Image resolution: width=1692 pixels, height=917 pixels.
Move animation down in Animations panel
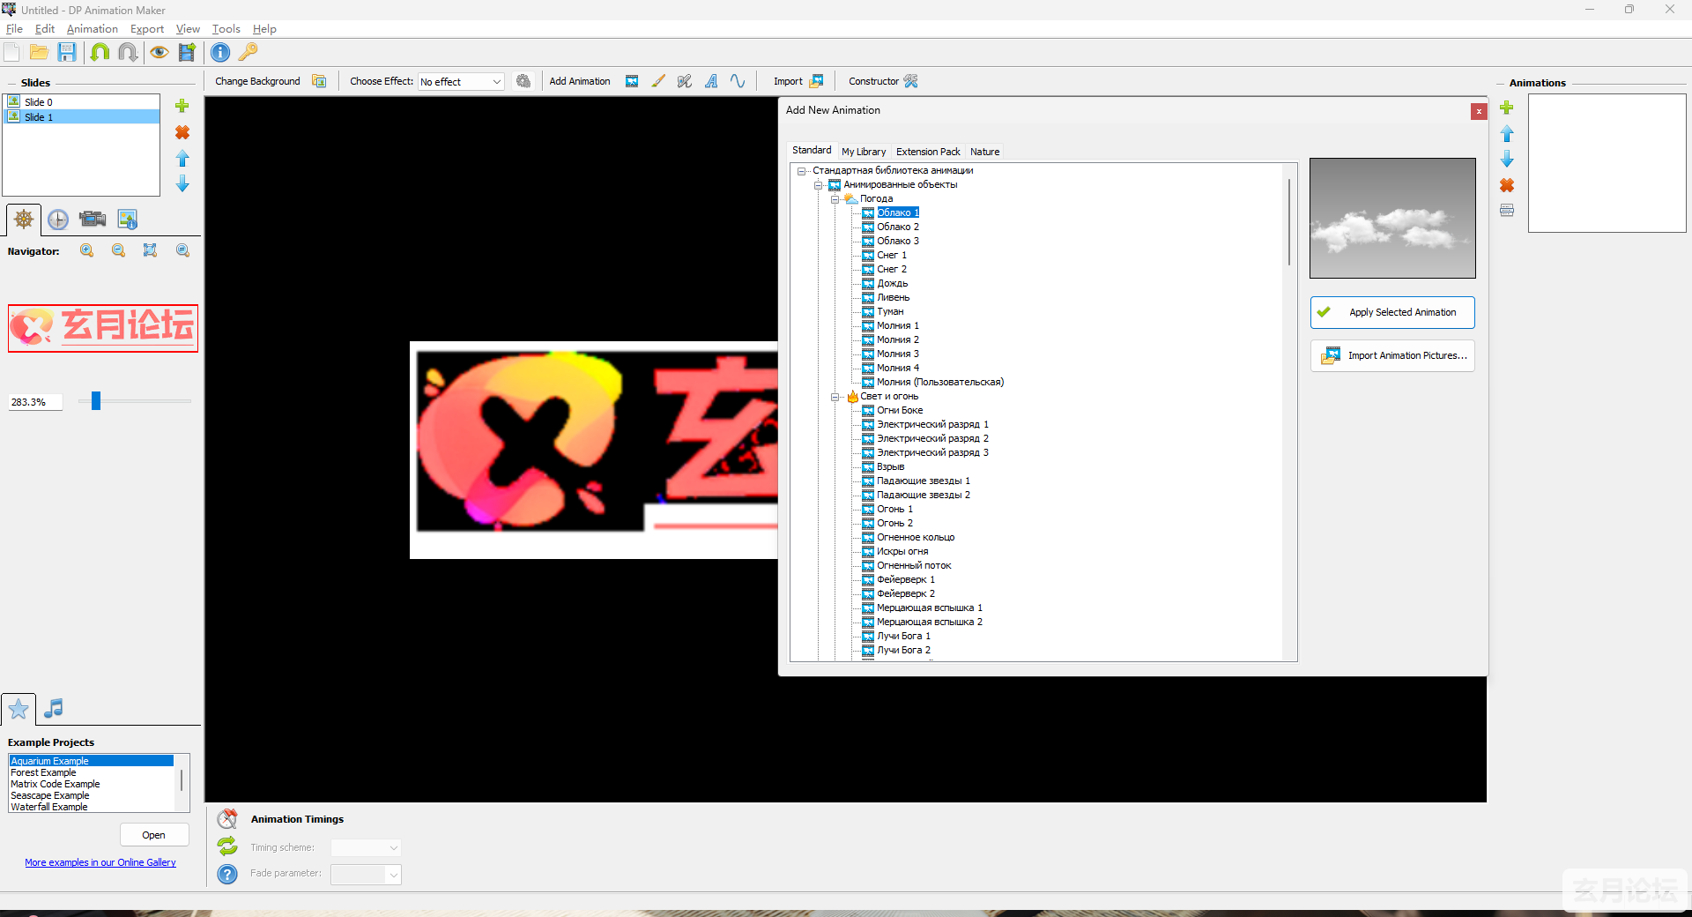click(x=1507, y=159)
